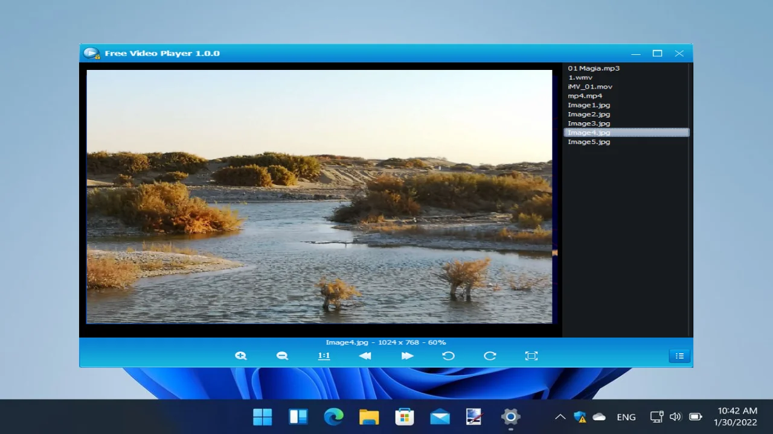
Task: Open Microsoft Store from taskbar
Action: coord(405,417)
